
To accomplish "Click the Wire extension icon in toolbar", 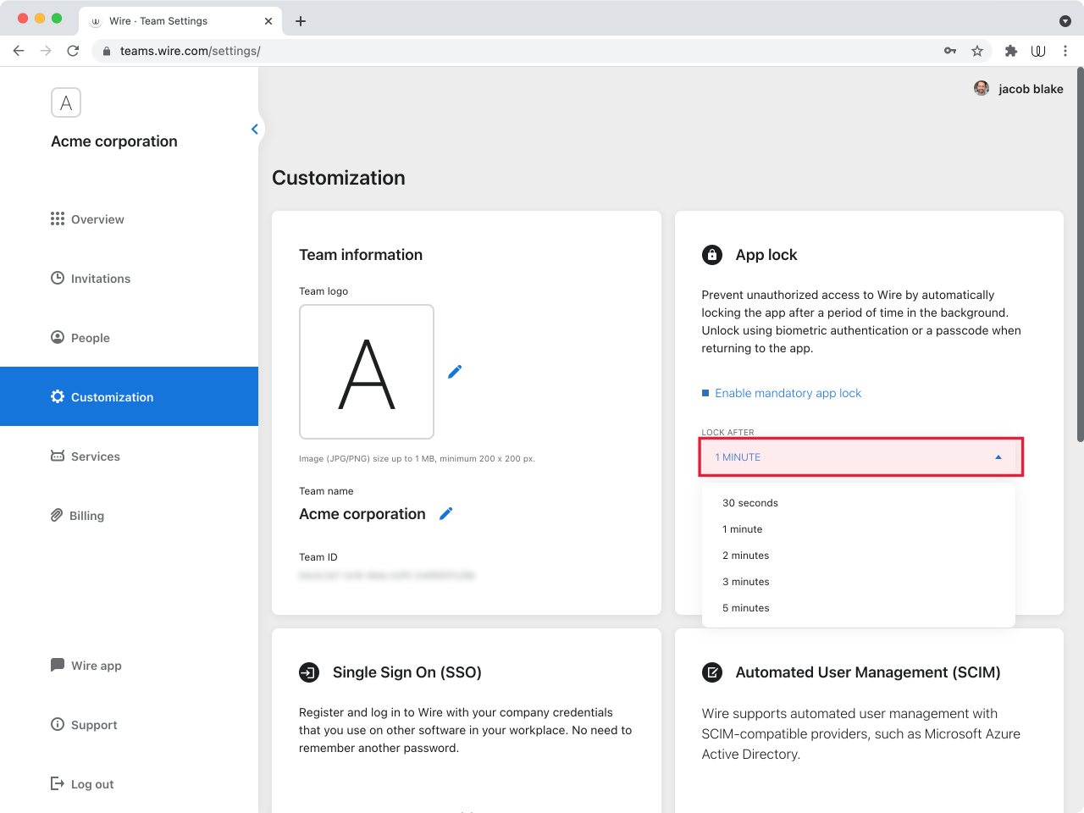I will click(1038, 51).
